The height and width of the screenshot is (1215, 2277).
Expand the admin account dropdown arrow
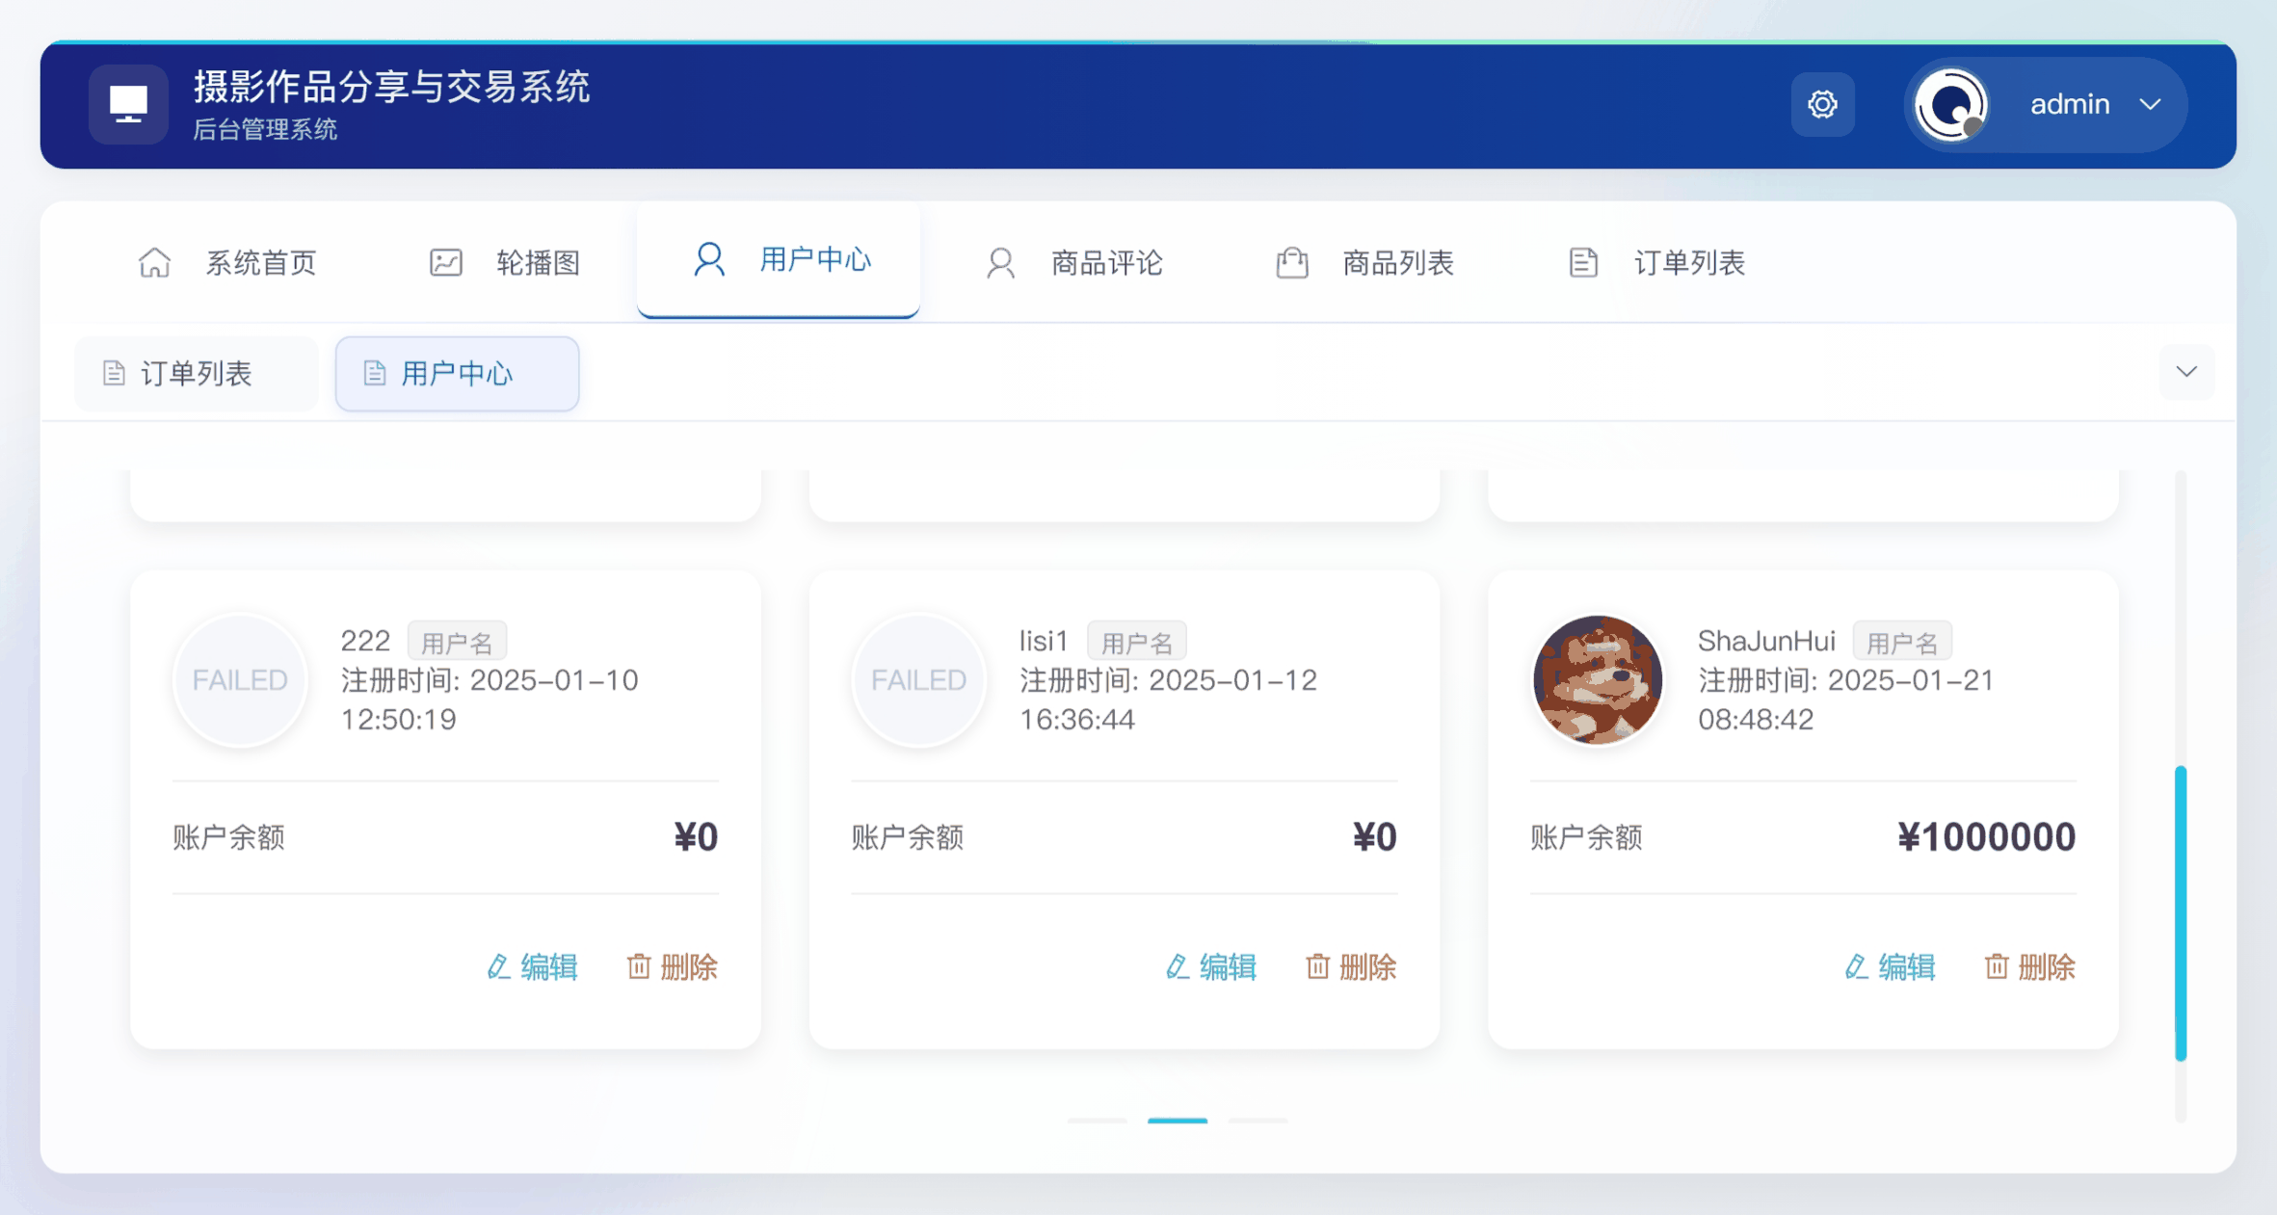(x=2150, y=104)
